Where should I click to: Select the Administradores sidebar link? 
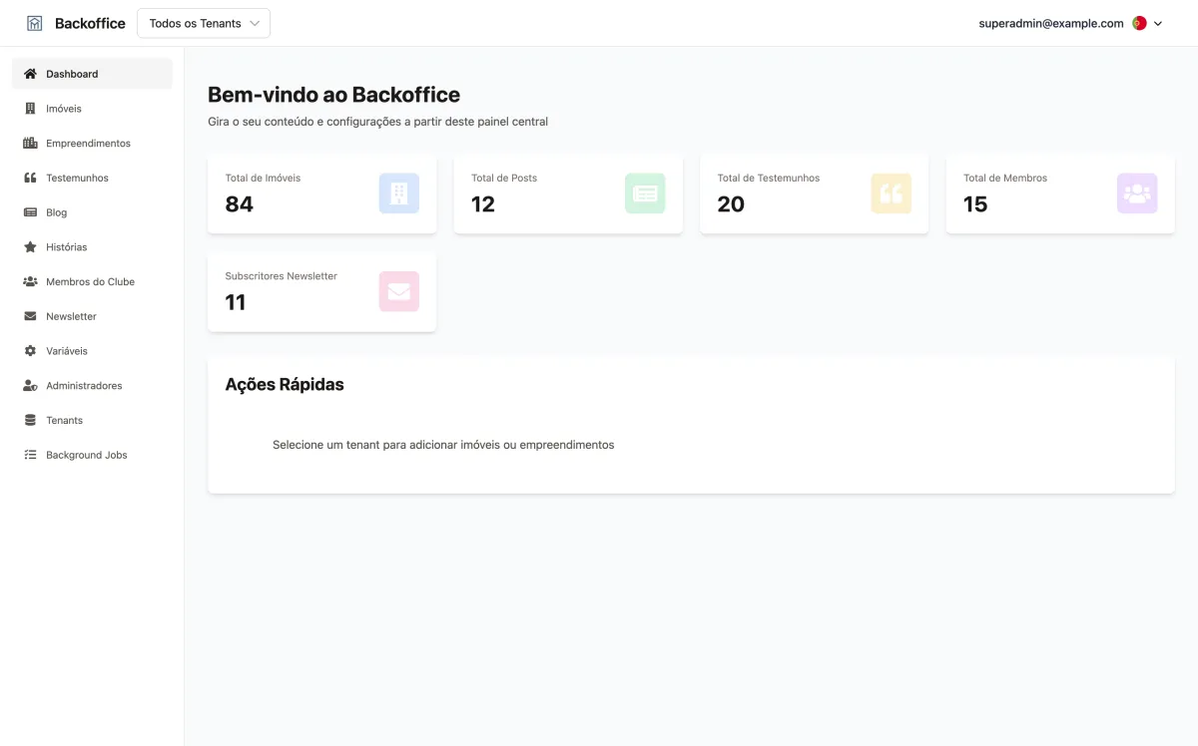point(84,385)
